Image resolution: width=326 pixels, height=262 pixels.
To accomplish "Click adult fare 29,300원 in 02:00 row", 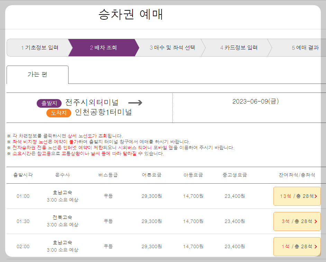I will pyautogui.click(x=152, y=246).
